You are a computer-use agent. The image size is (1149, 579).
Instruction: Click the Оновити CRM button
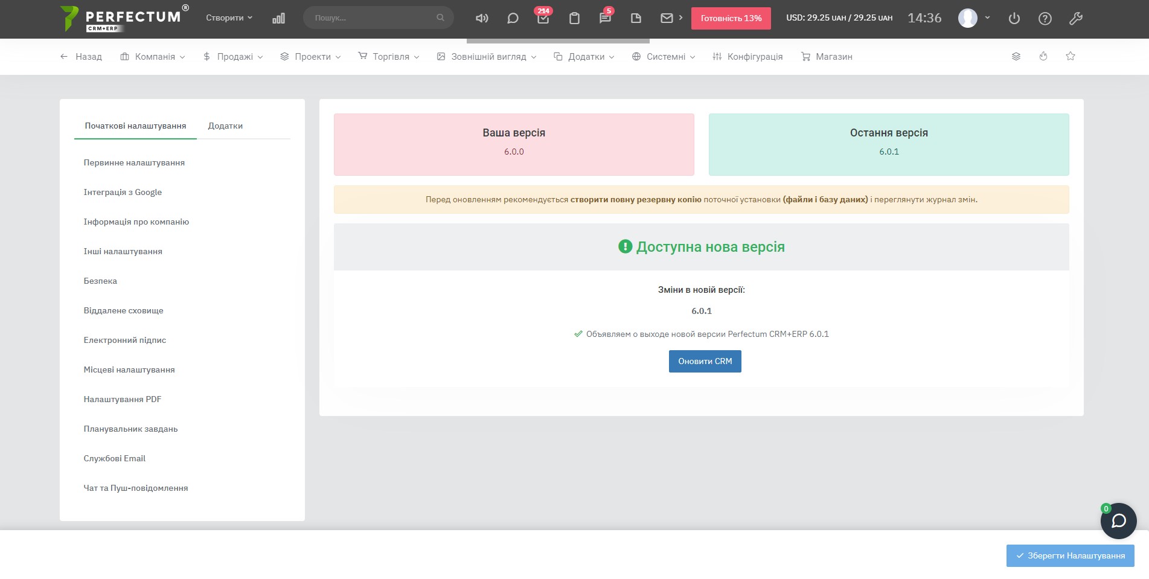[x=705, y=362]
